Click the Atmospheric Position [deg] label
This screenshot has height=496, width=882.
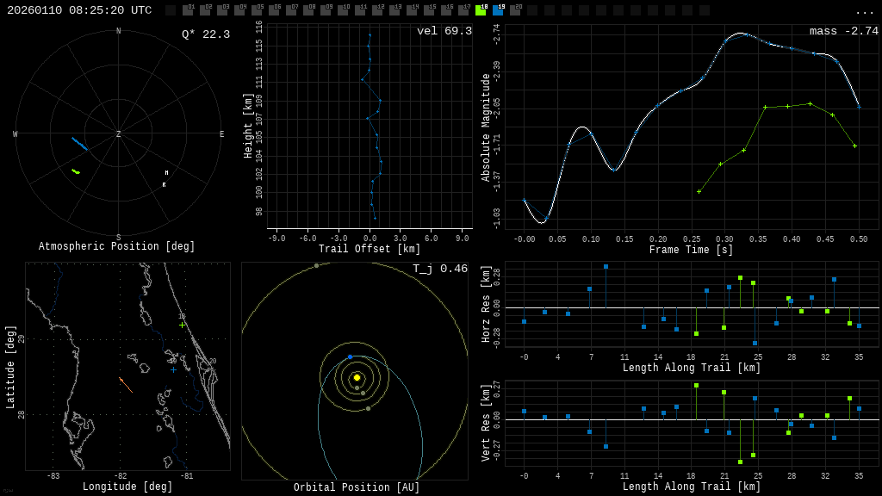116,246
